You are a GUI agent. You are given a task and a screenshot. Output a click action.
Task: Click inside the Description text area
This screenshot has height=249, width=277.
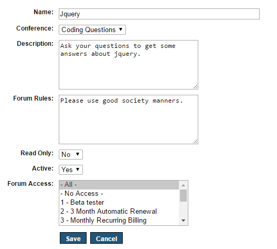click(129, 65)
